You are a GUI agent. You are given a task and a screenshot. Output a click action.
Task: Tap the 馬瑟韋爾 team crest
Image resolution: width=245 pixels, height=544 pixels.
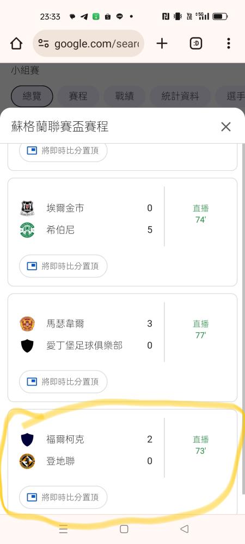coord(27,324)
